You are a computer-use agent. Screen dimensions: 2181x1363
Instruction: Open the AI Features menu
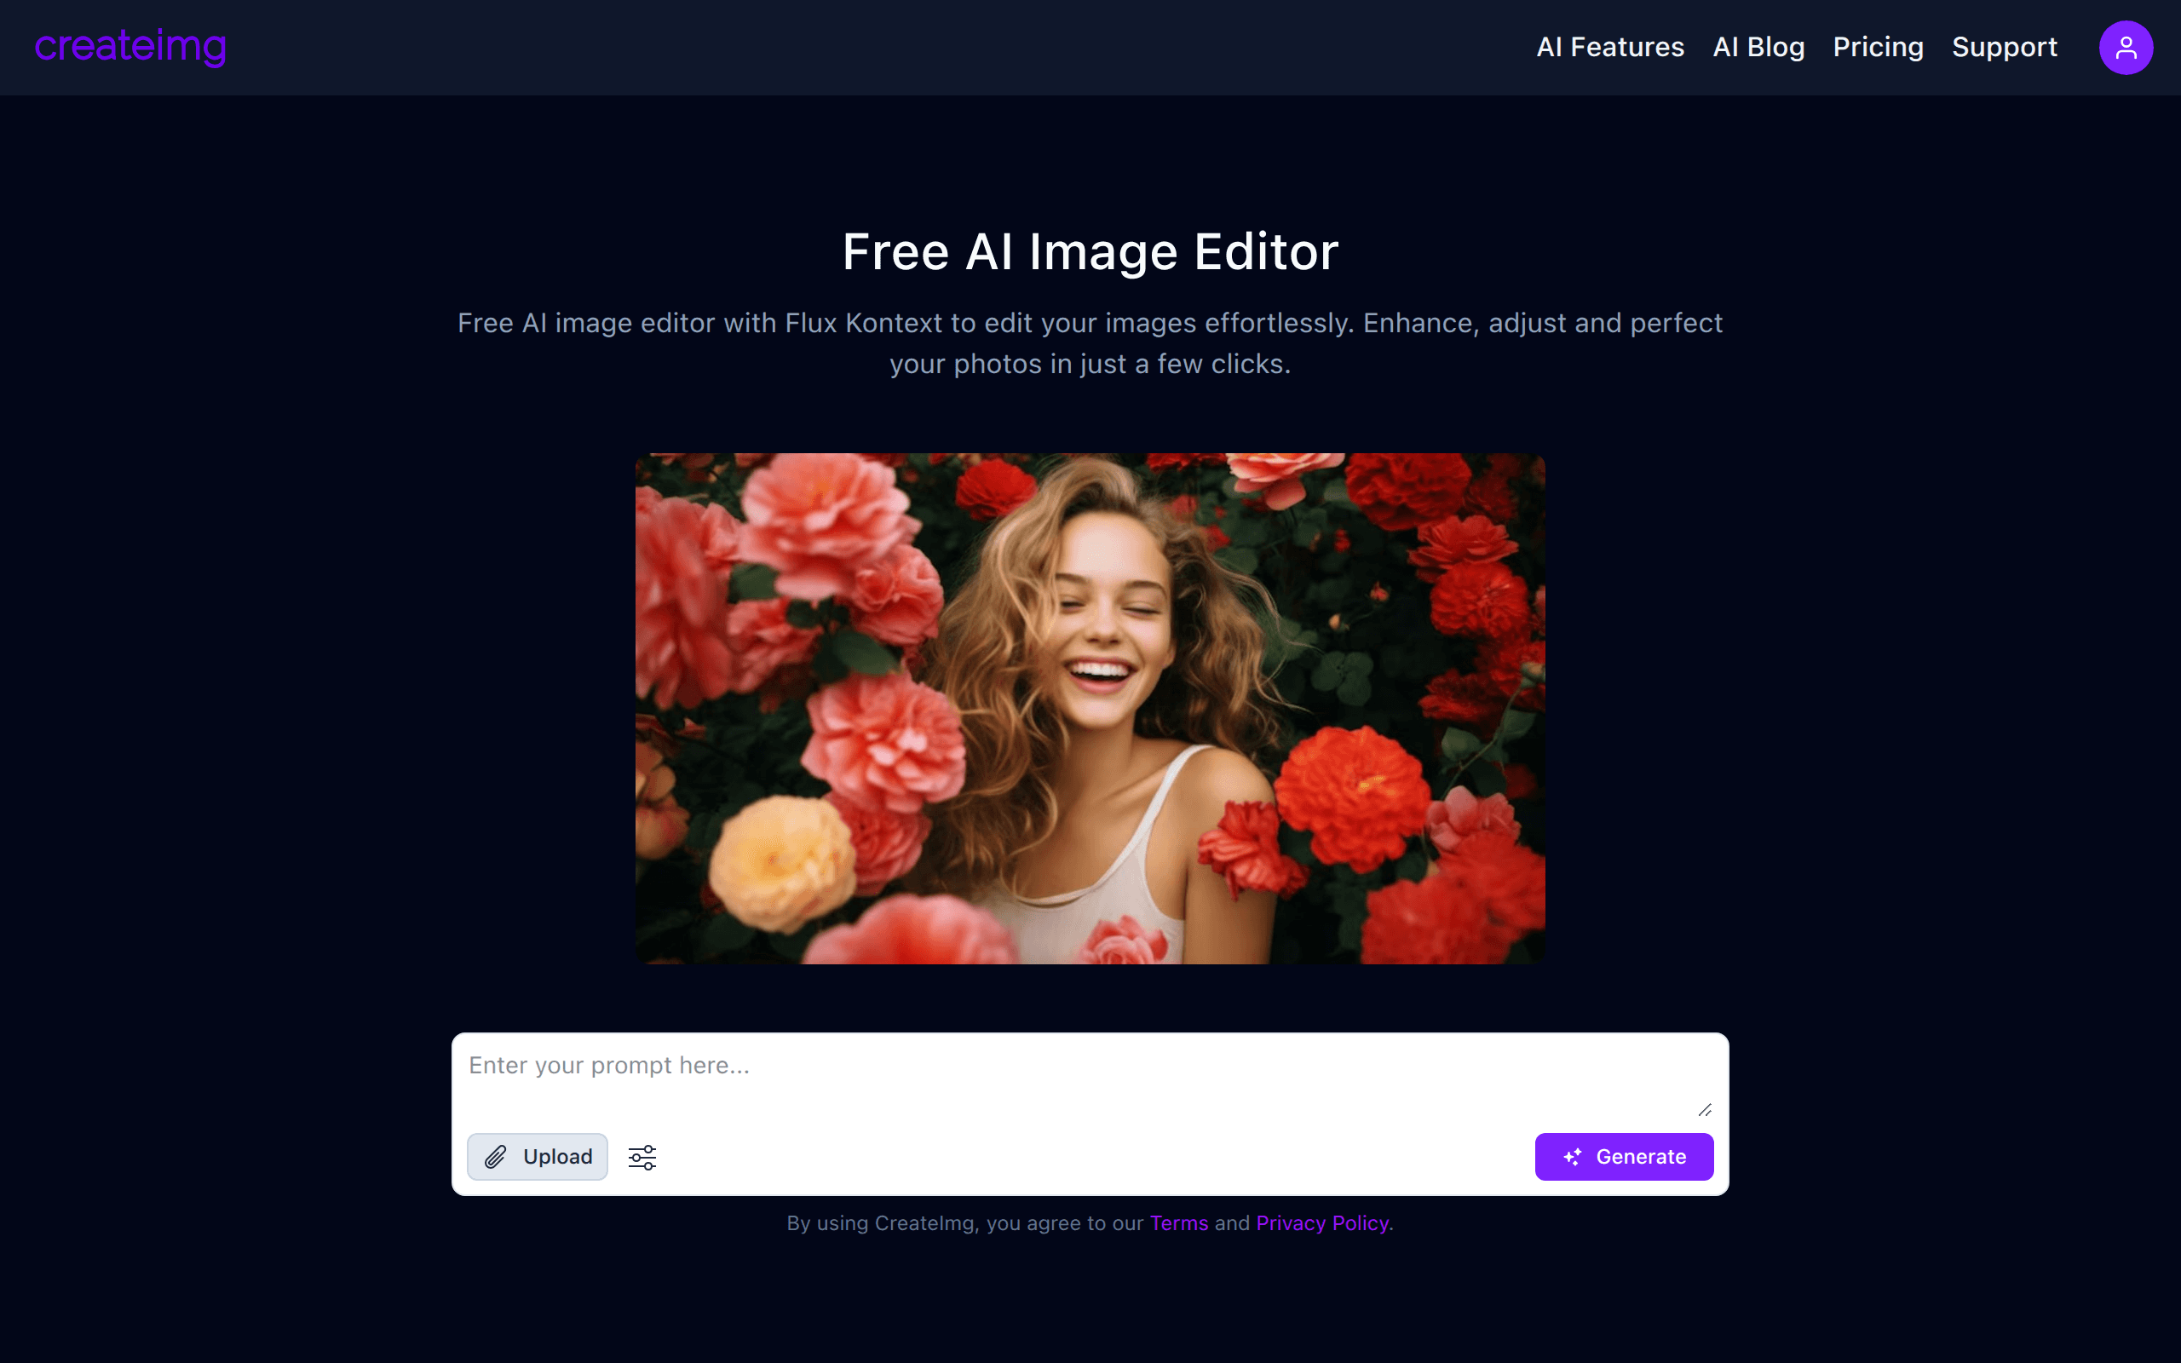1609,47
